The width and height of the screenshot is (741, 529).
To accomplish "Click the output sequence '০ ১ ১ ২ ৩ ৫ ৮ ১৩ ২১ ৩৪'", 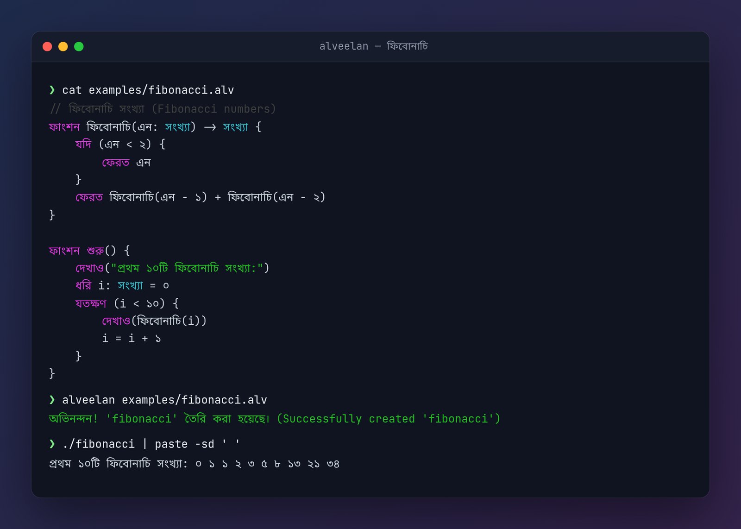I will (x=267, y=464).
